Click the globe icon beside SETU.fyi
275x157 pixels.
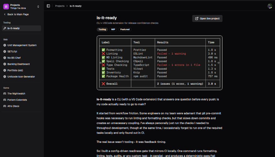point(5,51)
